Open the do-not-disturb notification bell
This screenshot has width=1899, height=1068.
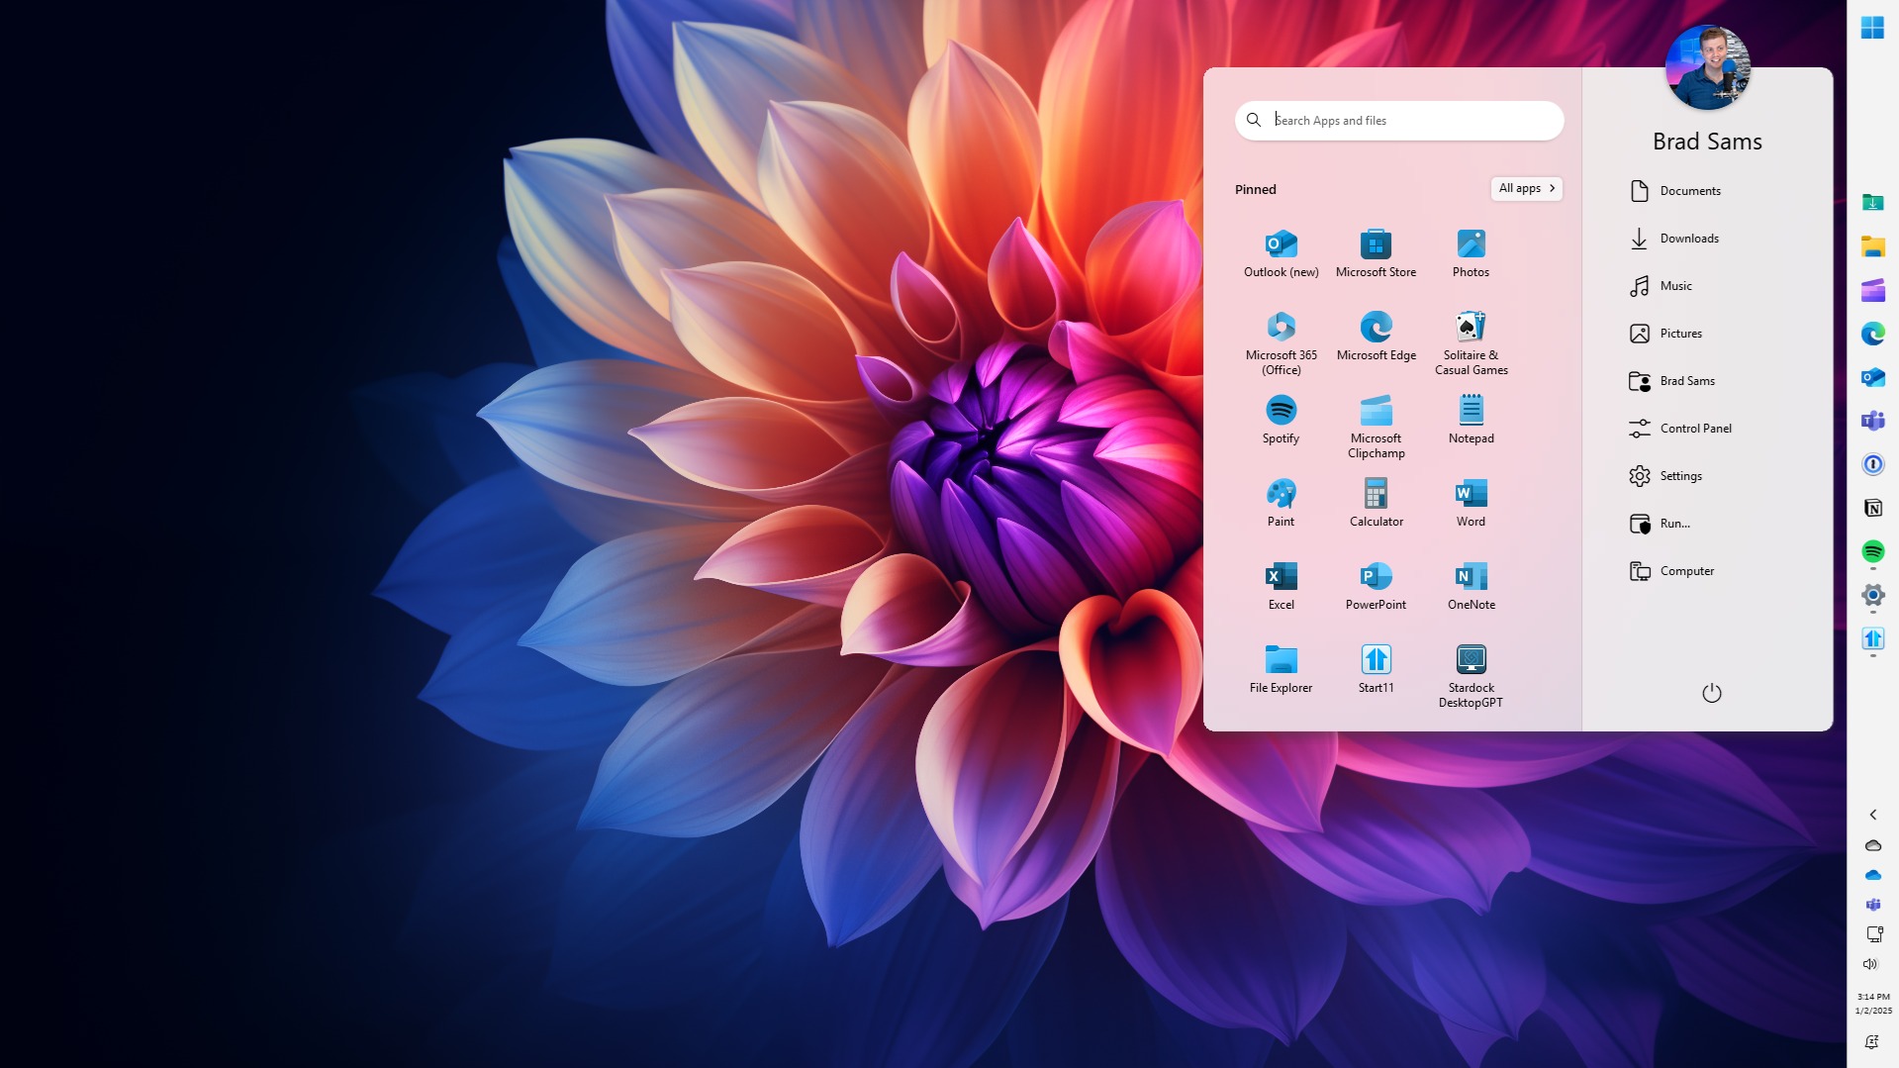1871,1042
